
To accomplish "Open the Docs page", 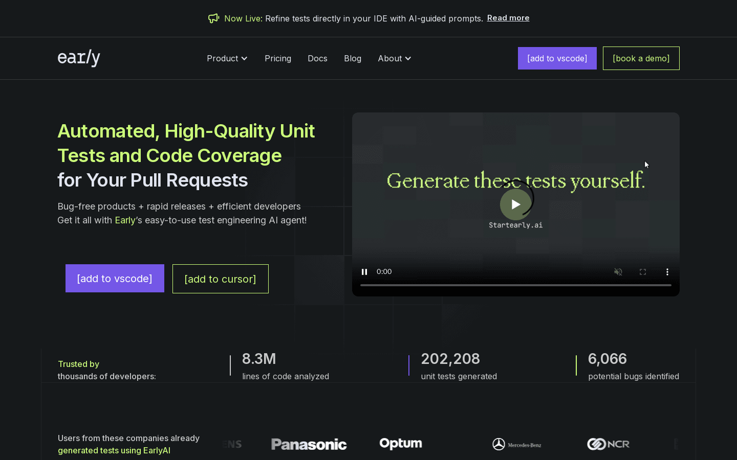I will [x=317, y=58].
